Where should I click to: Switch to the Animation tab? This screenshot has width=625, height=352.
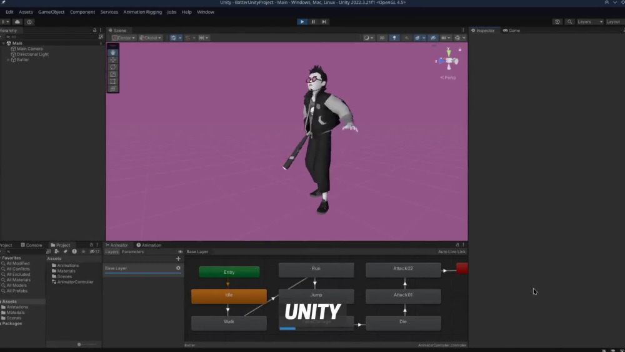[x=149, y=245]
